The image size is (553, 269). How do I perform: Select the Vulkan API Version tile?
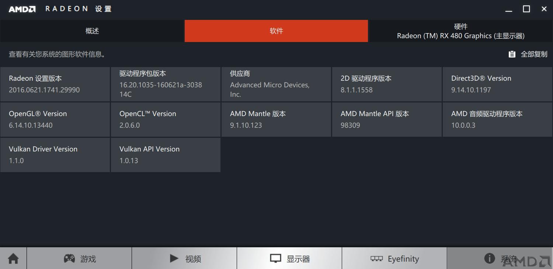click(x=166, y=155)
